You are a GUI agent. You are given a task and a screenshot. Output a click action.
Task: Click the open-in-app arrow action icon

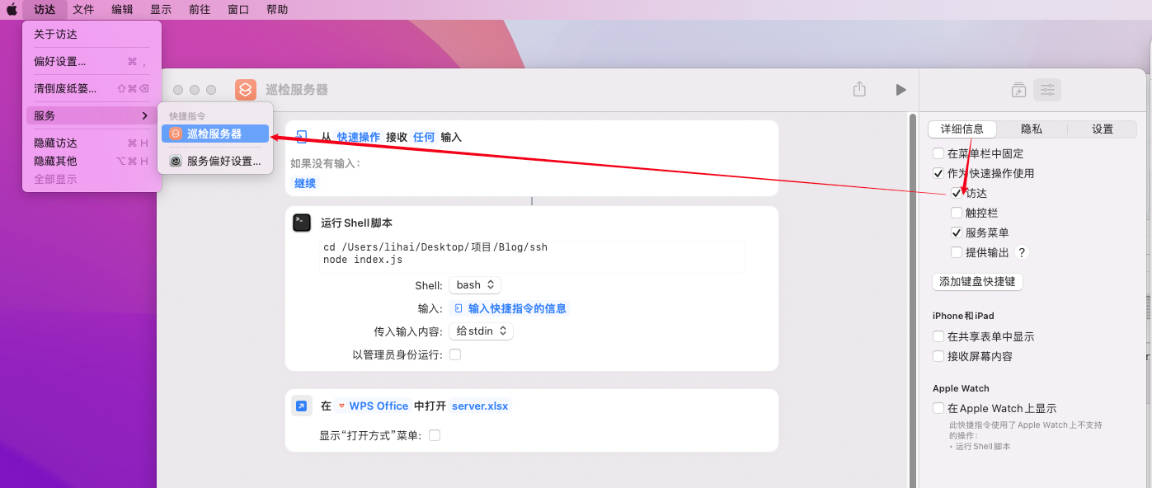tap(302, 406)
